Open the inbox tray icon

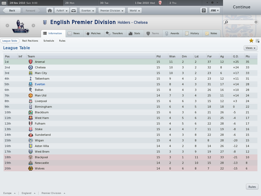click(73, 11)
